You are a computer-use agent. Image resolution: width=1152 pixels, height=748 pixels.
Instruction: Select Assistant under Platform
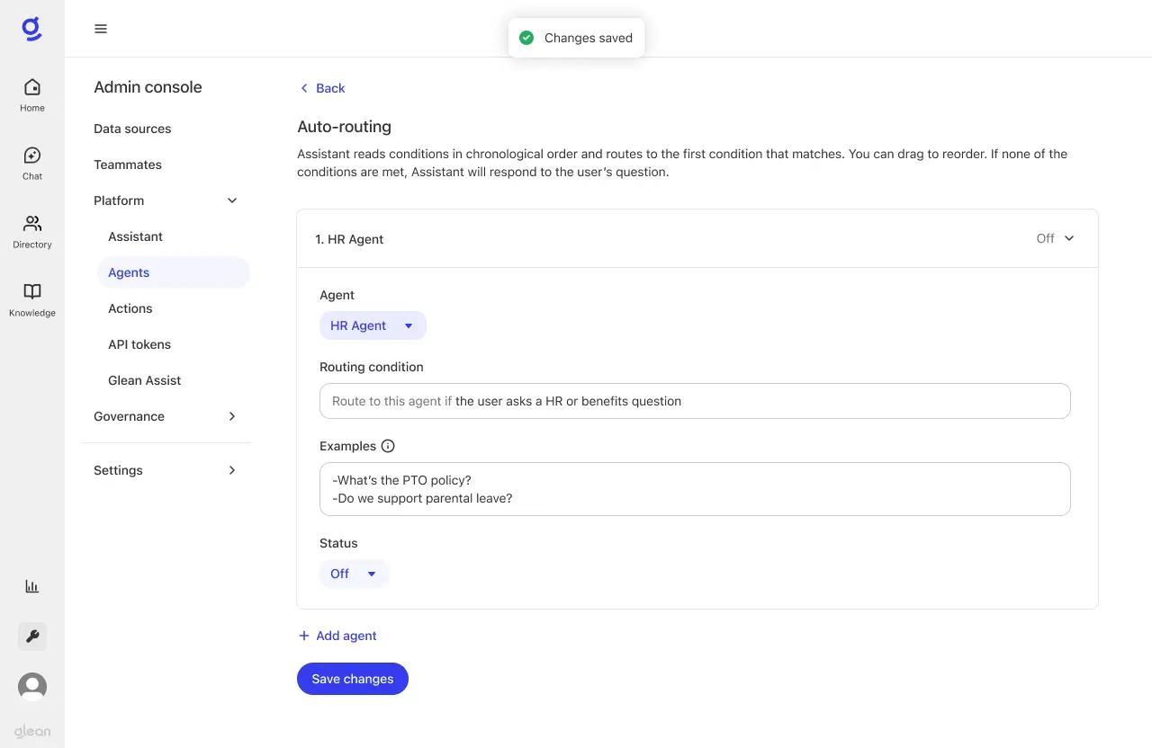pyautogui.click(x=135, y=236)
